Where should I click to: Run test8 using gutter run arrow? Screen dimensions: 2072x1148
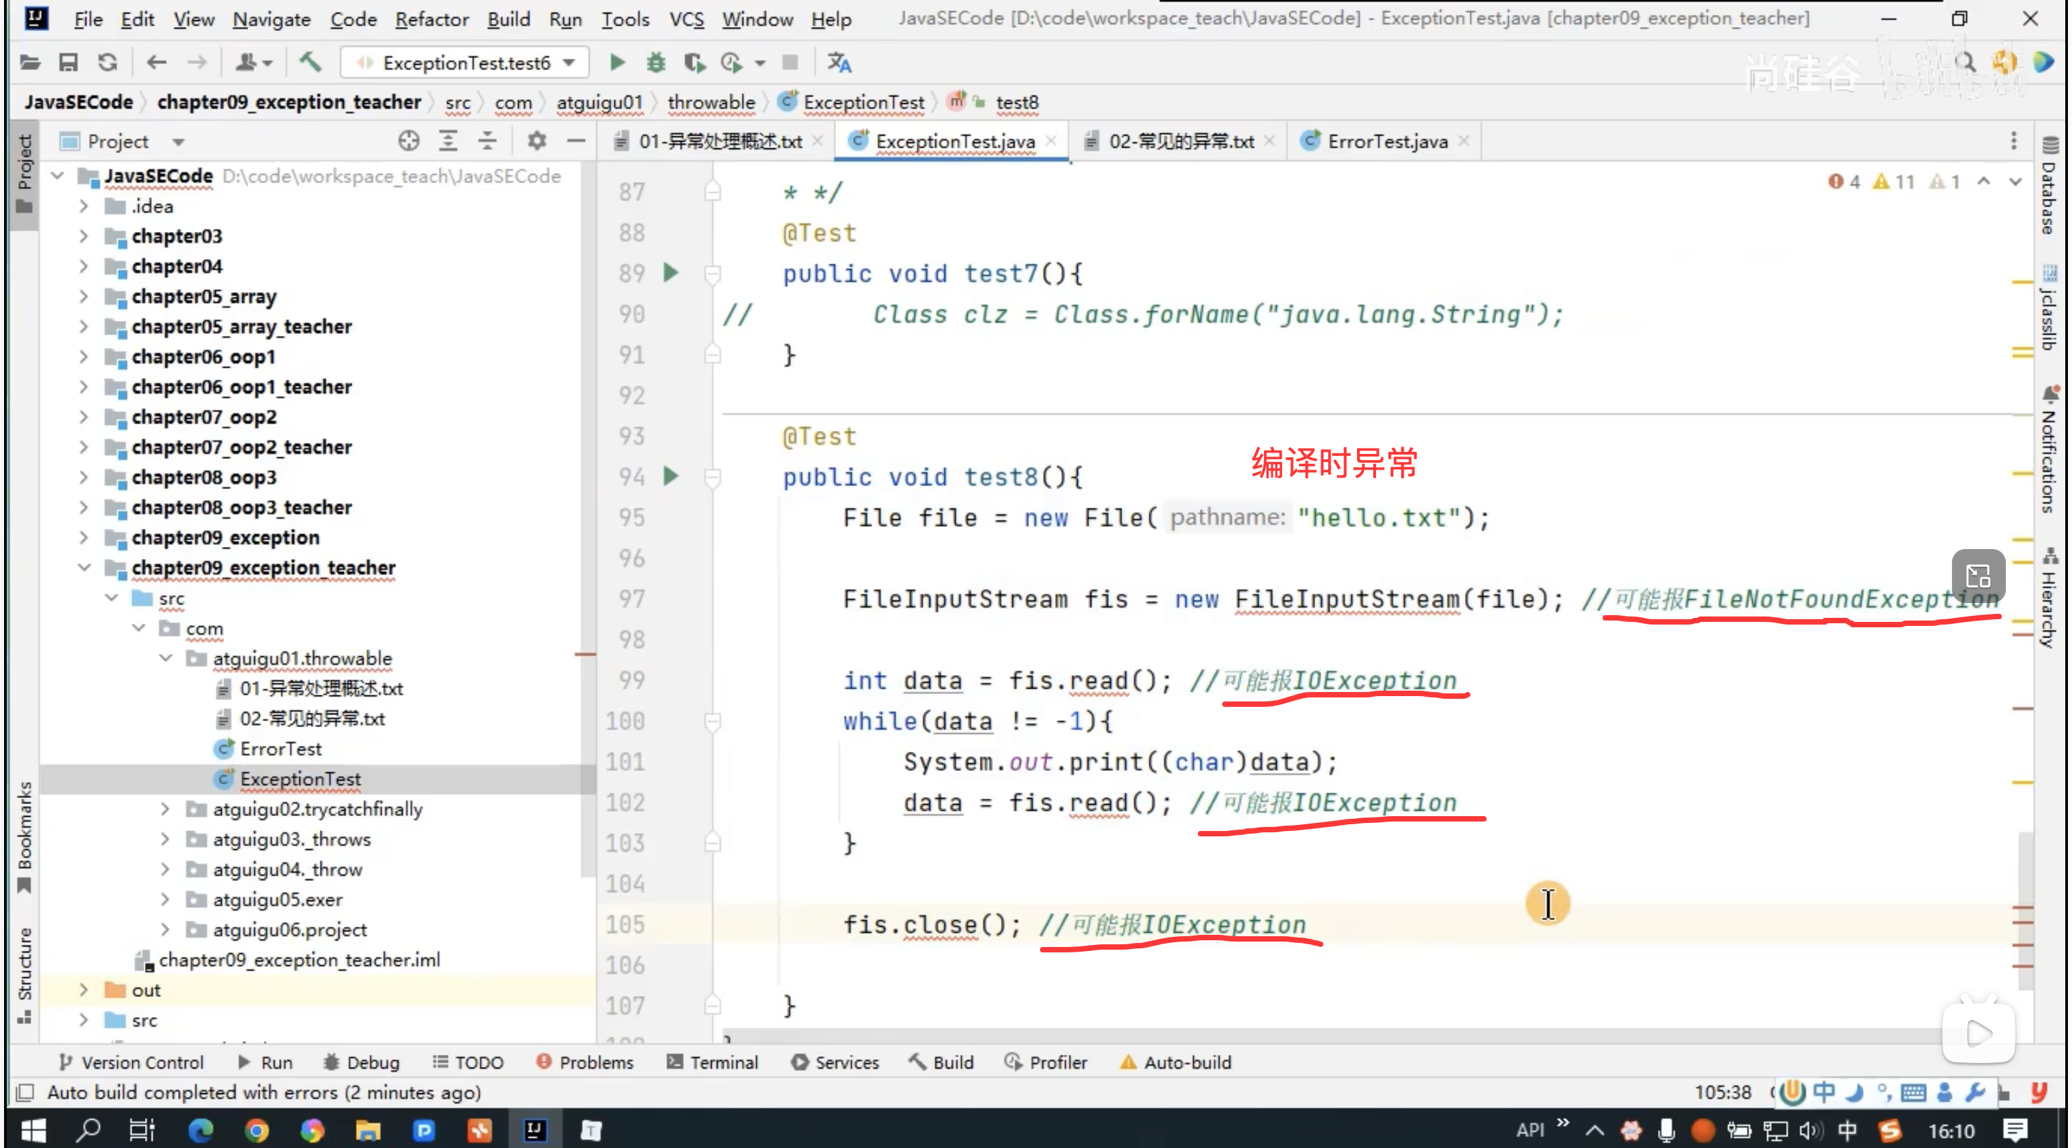click(671, 476)
